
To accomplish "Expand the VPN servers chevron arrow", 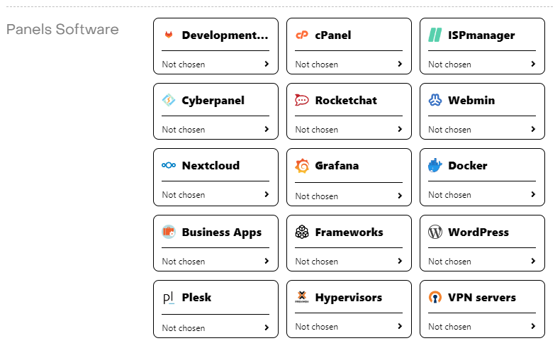I will pyautogui.click(x=533, y=326).
